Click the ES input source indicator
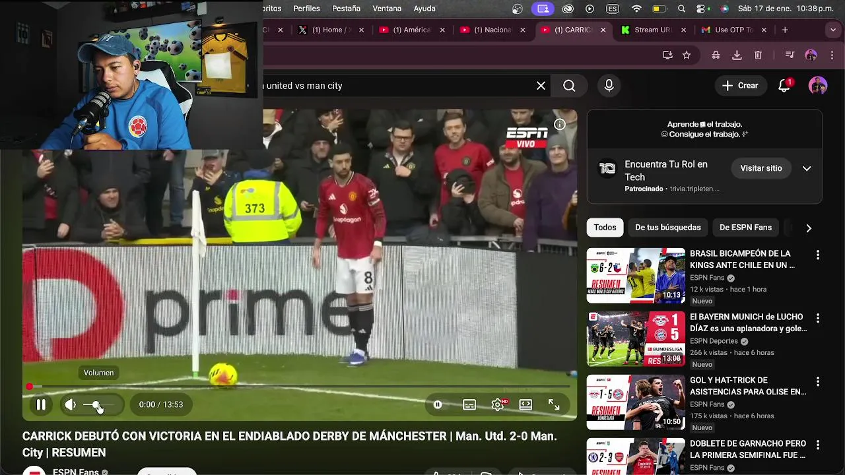 click(x=613, y=9)
